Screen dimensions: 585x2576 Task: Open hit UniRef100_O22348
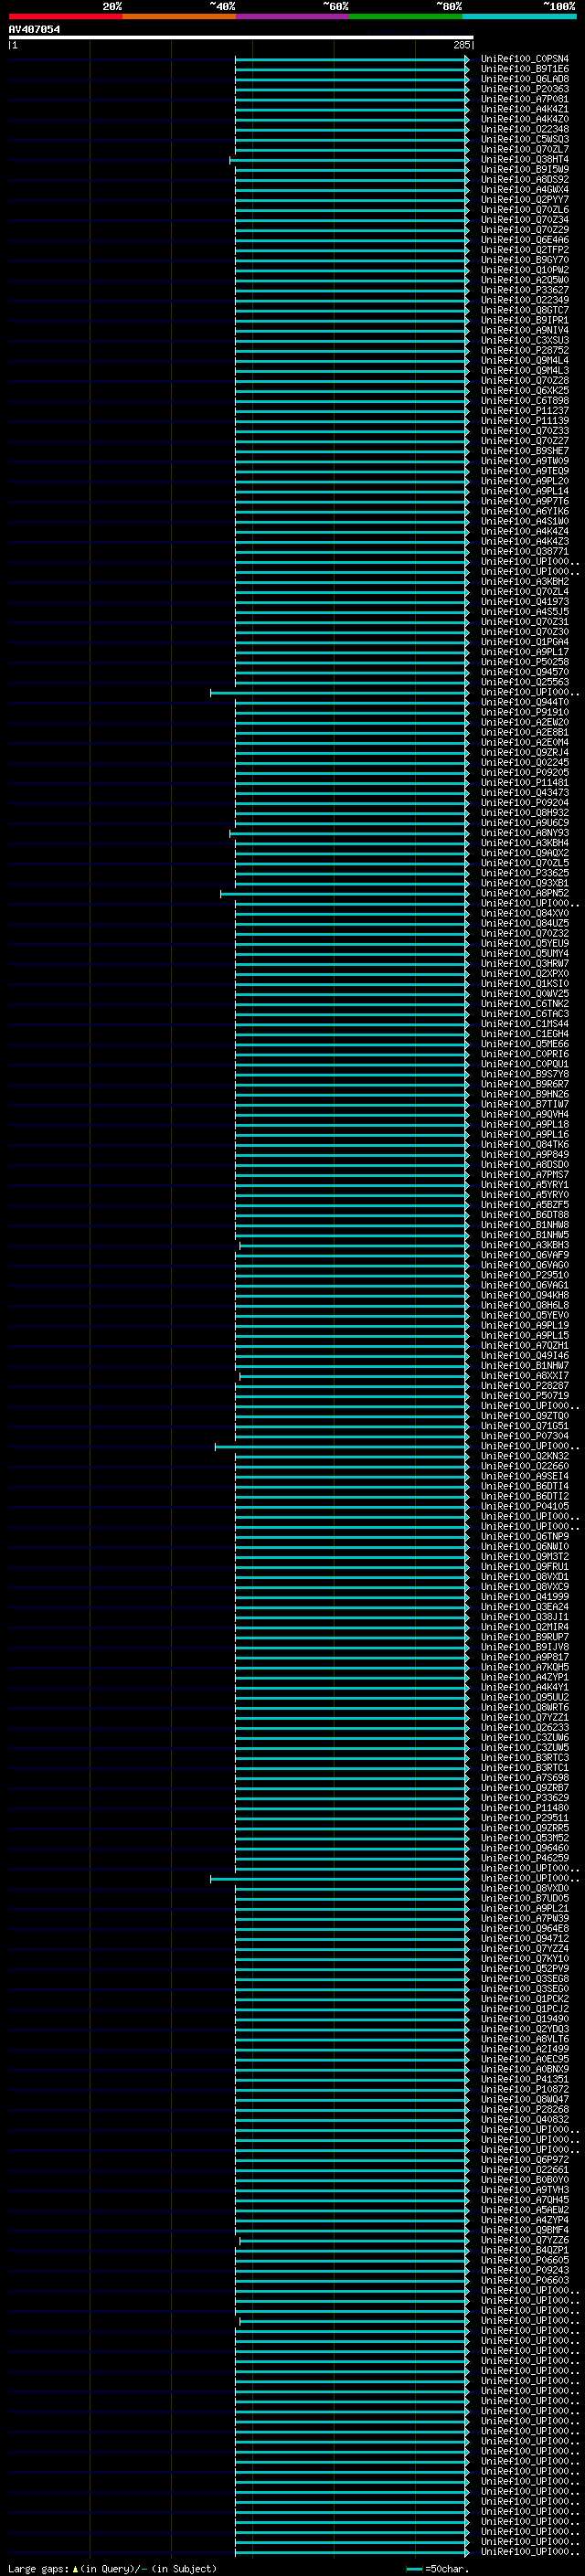(525, 129)
